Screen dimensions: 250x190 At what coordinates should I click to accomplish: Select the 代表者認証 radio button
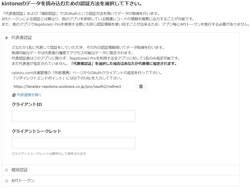coord(7,38)
